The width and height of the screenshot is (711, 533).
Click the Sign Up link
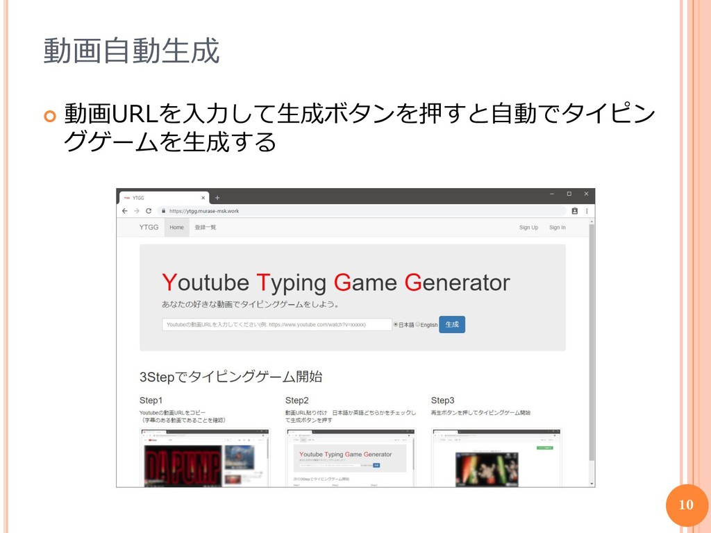coord(528,228)
